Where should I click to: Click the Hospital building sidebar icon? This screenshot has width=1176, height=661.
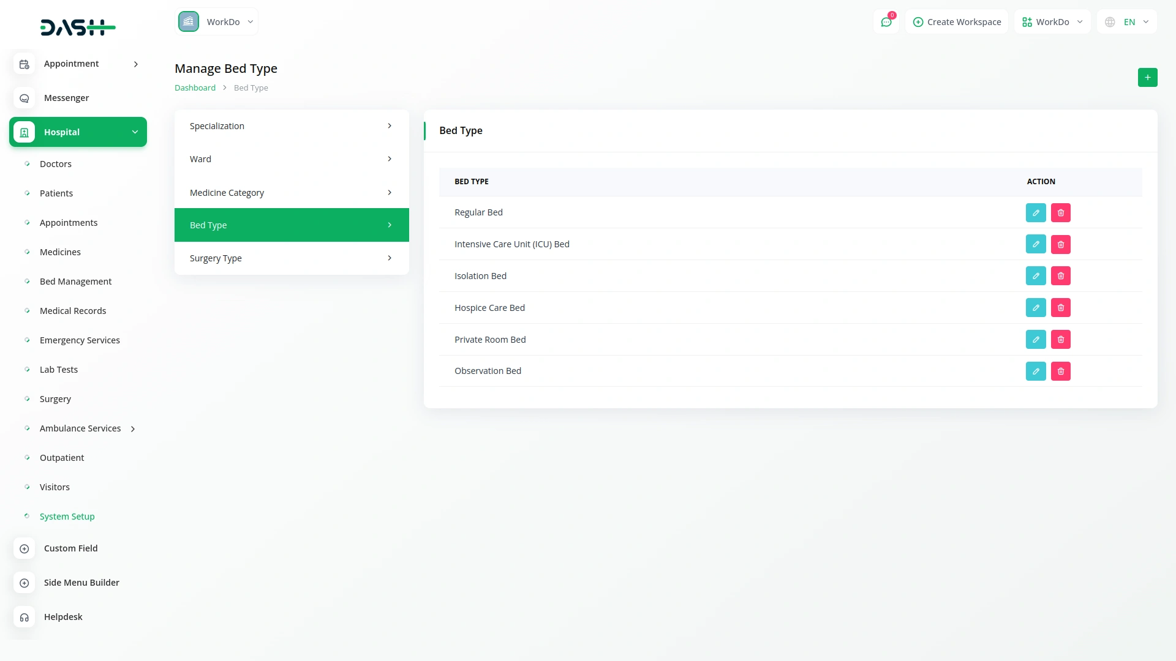(x=24, y=132)
